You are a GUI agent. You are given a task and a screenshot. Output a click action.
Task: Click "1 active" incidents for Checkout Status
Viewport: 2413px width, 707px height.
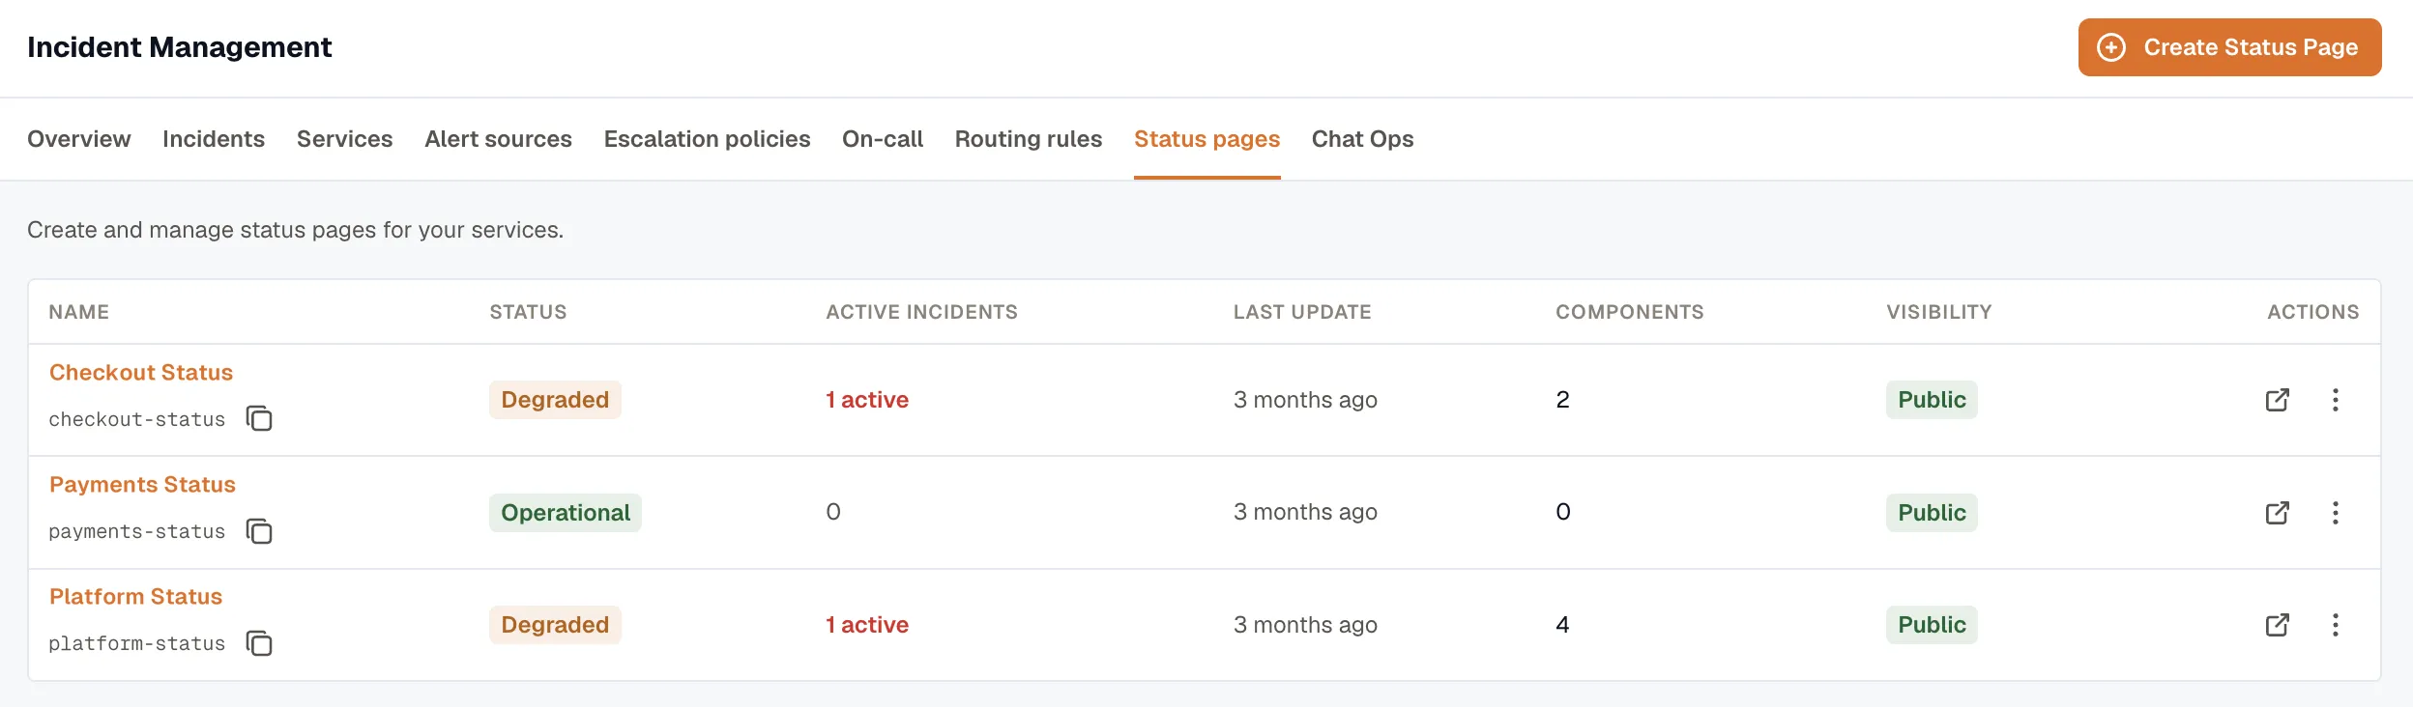pos(867,400)
